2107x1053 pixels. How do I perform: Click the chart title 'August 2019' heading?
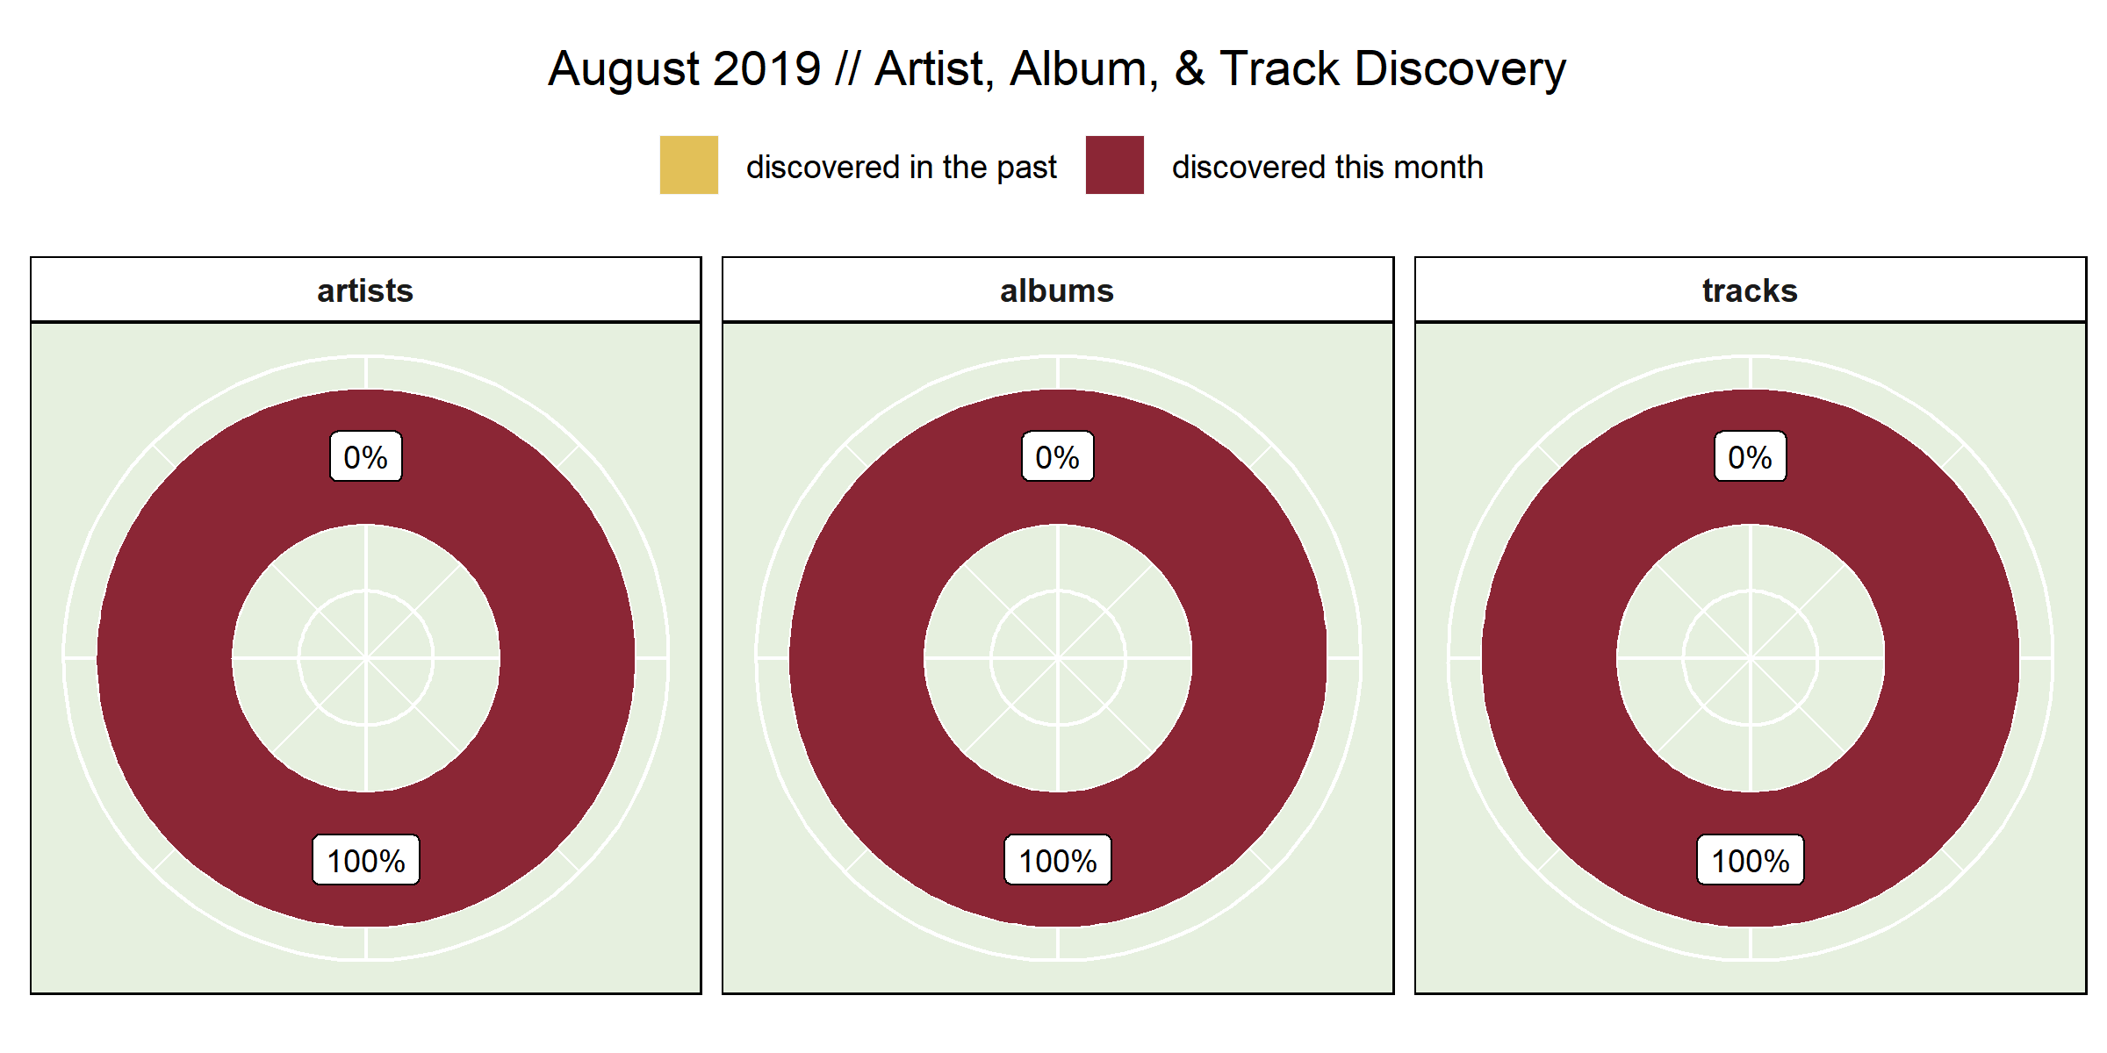[1056, 68]
